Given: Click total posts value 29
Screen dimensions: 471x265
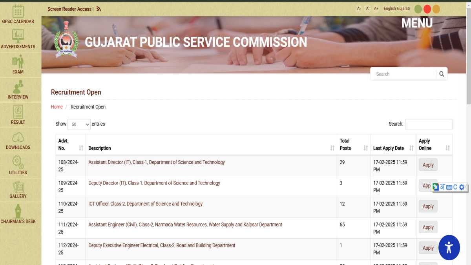Looking at the screenshot, I should coord(342,162).
